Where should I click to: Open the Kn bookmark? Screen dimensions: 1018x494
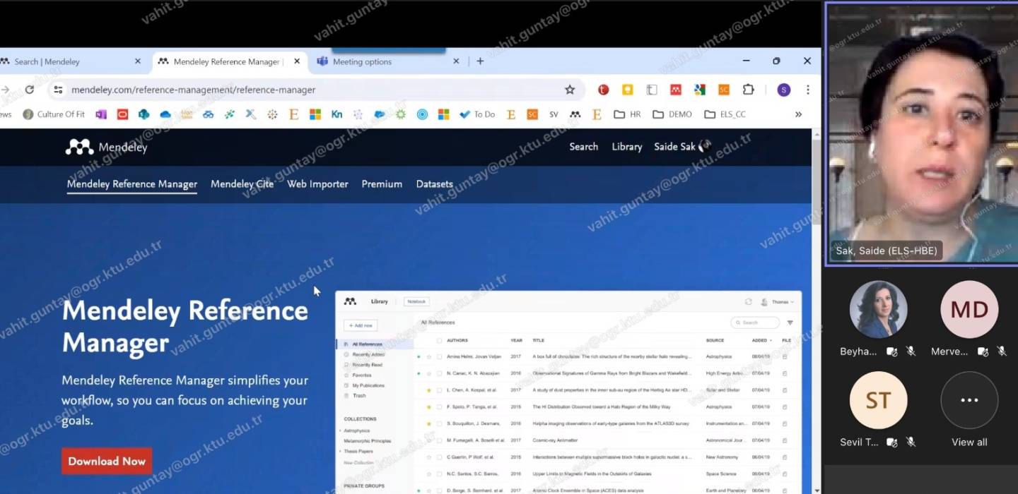337,114
